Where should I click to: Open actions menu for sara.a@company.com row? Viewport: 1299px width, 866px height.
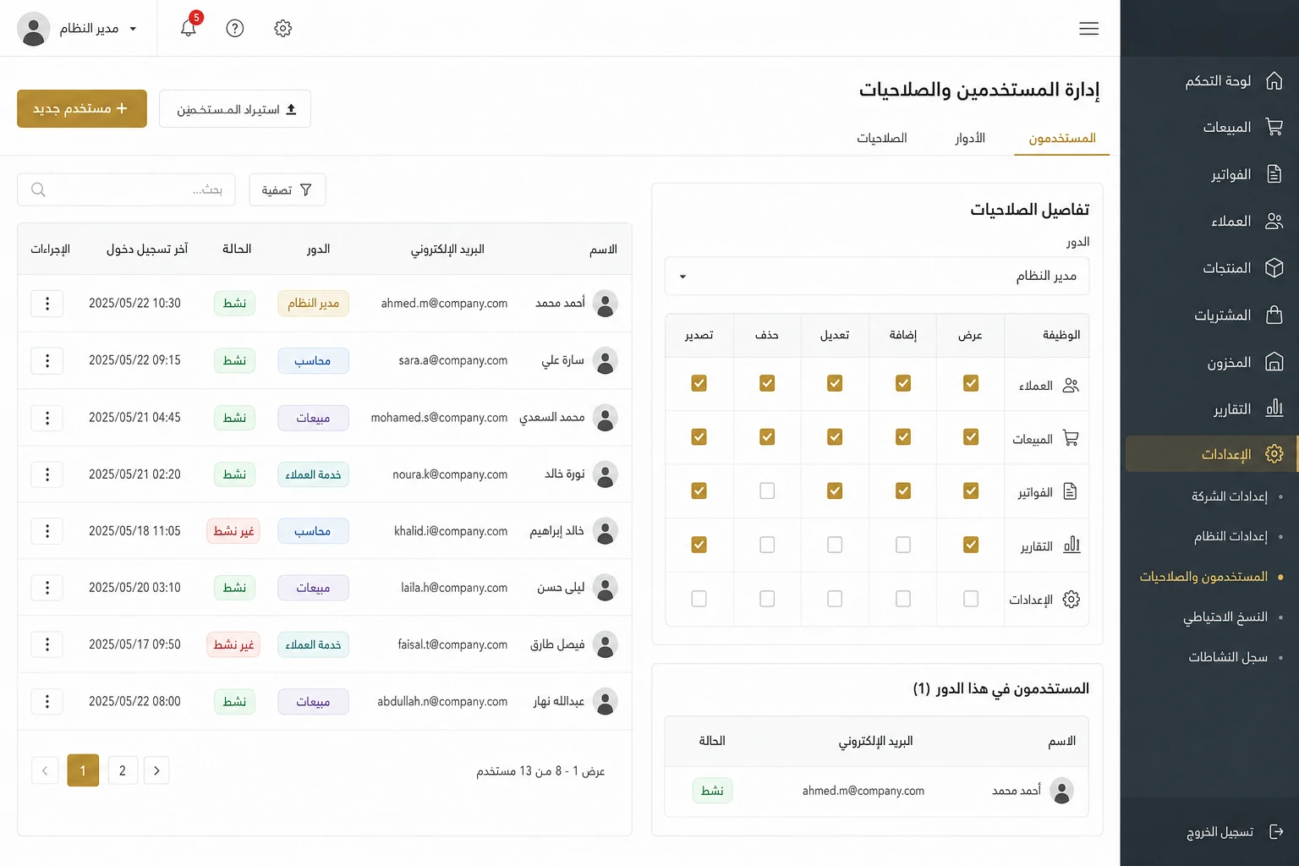tap(47, 360)
